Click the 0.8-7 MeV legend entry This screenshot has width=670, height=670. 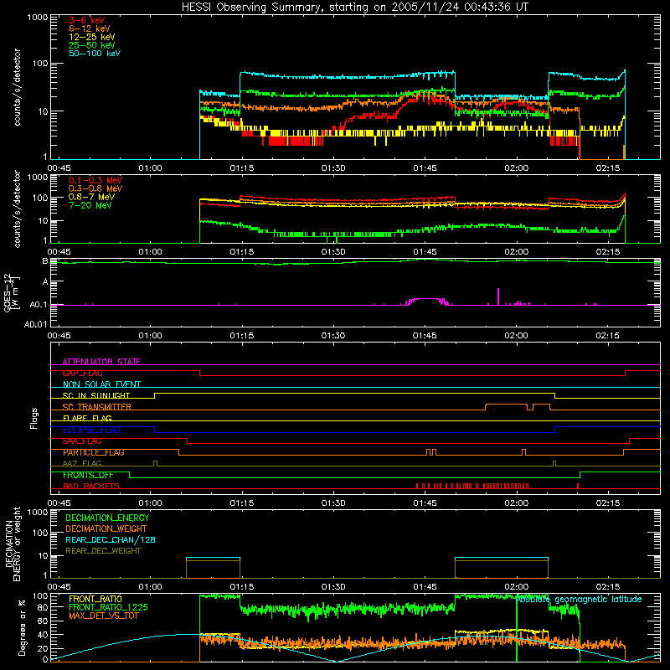[x=91, y=197]
